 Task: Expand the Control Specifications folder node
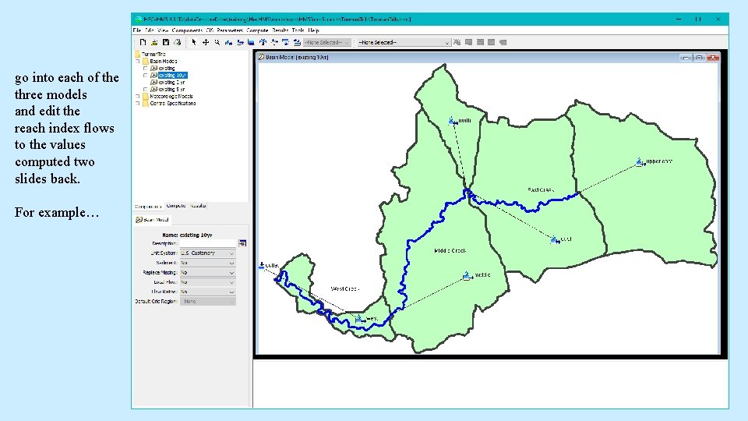[x=138, y=103]
